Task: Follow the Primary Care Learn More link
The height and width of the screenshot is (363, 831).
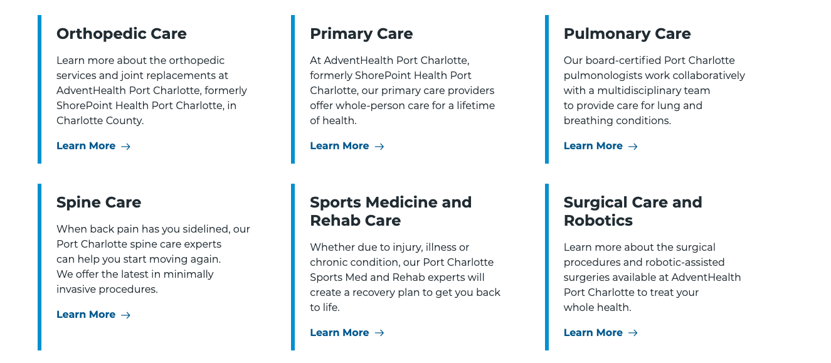Action: pyautogui.click(x=339, y=146)
